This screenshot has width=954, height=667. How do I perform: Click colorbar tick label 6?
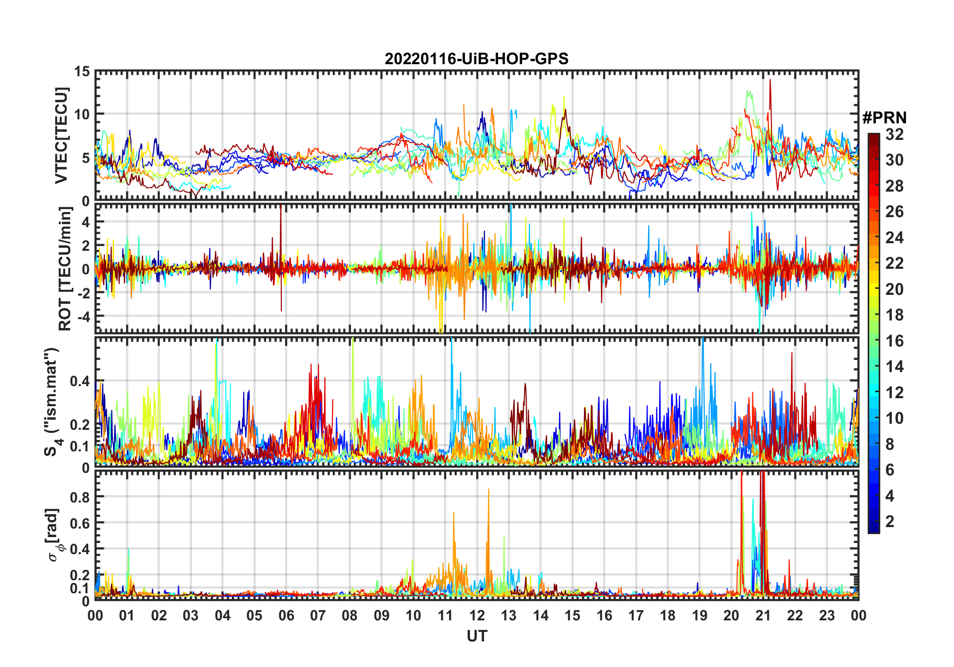(x=890, y=470)
